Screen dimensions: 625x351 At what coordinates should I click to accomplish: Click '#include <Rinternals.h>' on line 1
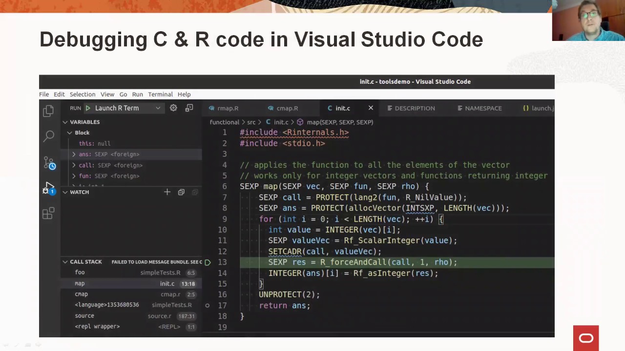pyautogui.click(x=294, y=133)
